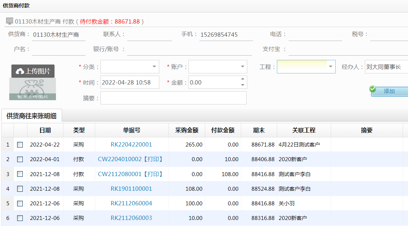Image resolution: width=408 pixels, height=226 pixels.
Task: Click the monitor icon beside supplier title
Action: (x=10, y=21)
